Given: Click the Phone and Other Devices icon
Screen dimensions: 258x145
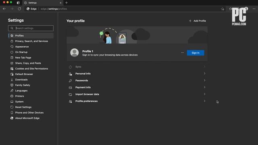Looking at the screenshot, I should tap(12, 113).
